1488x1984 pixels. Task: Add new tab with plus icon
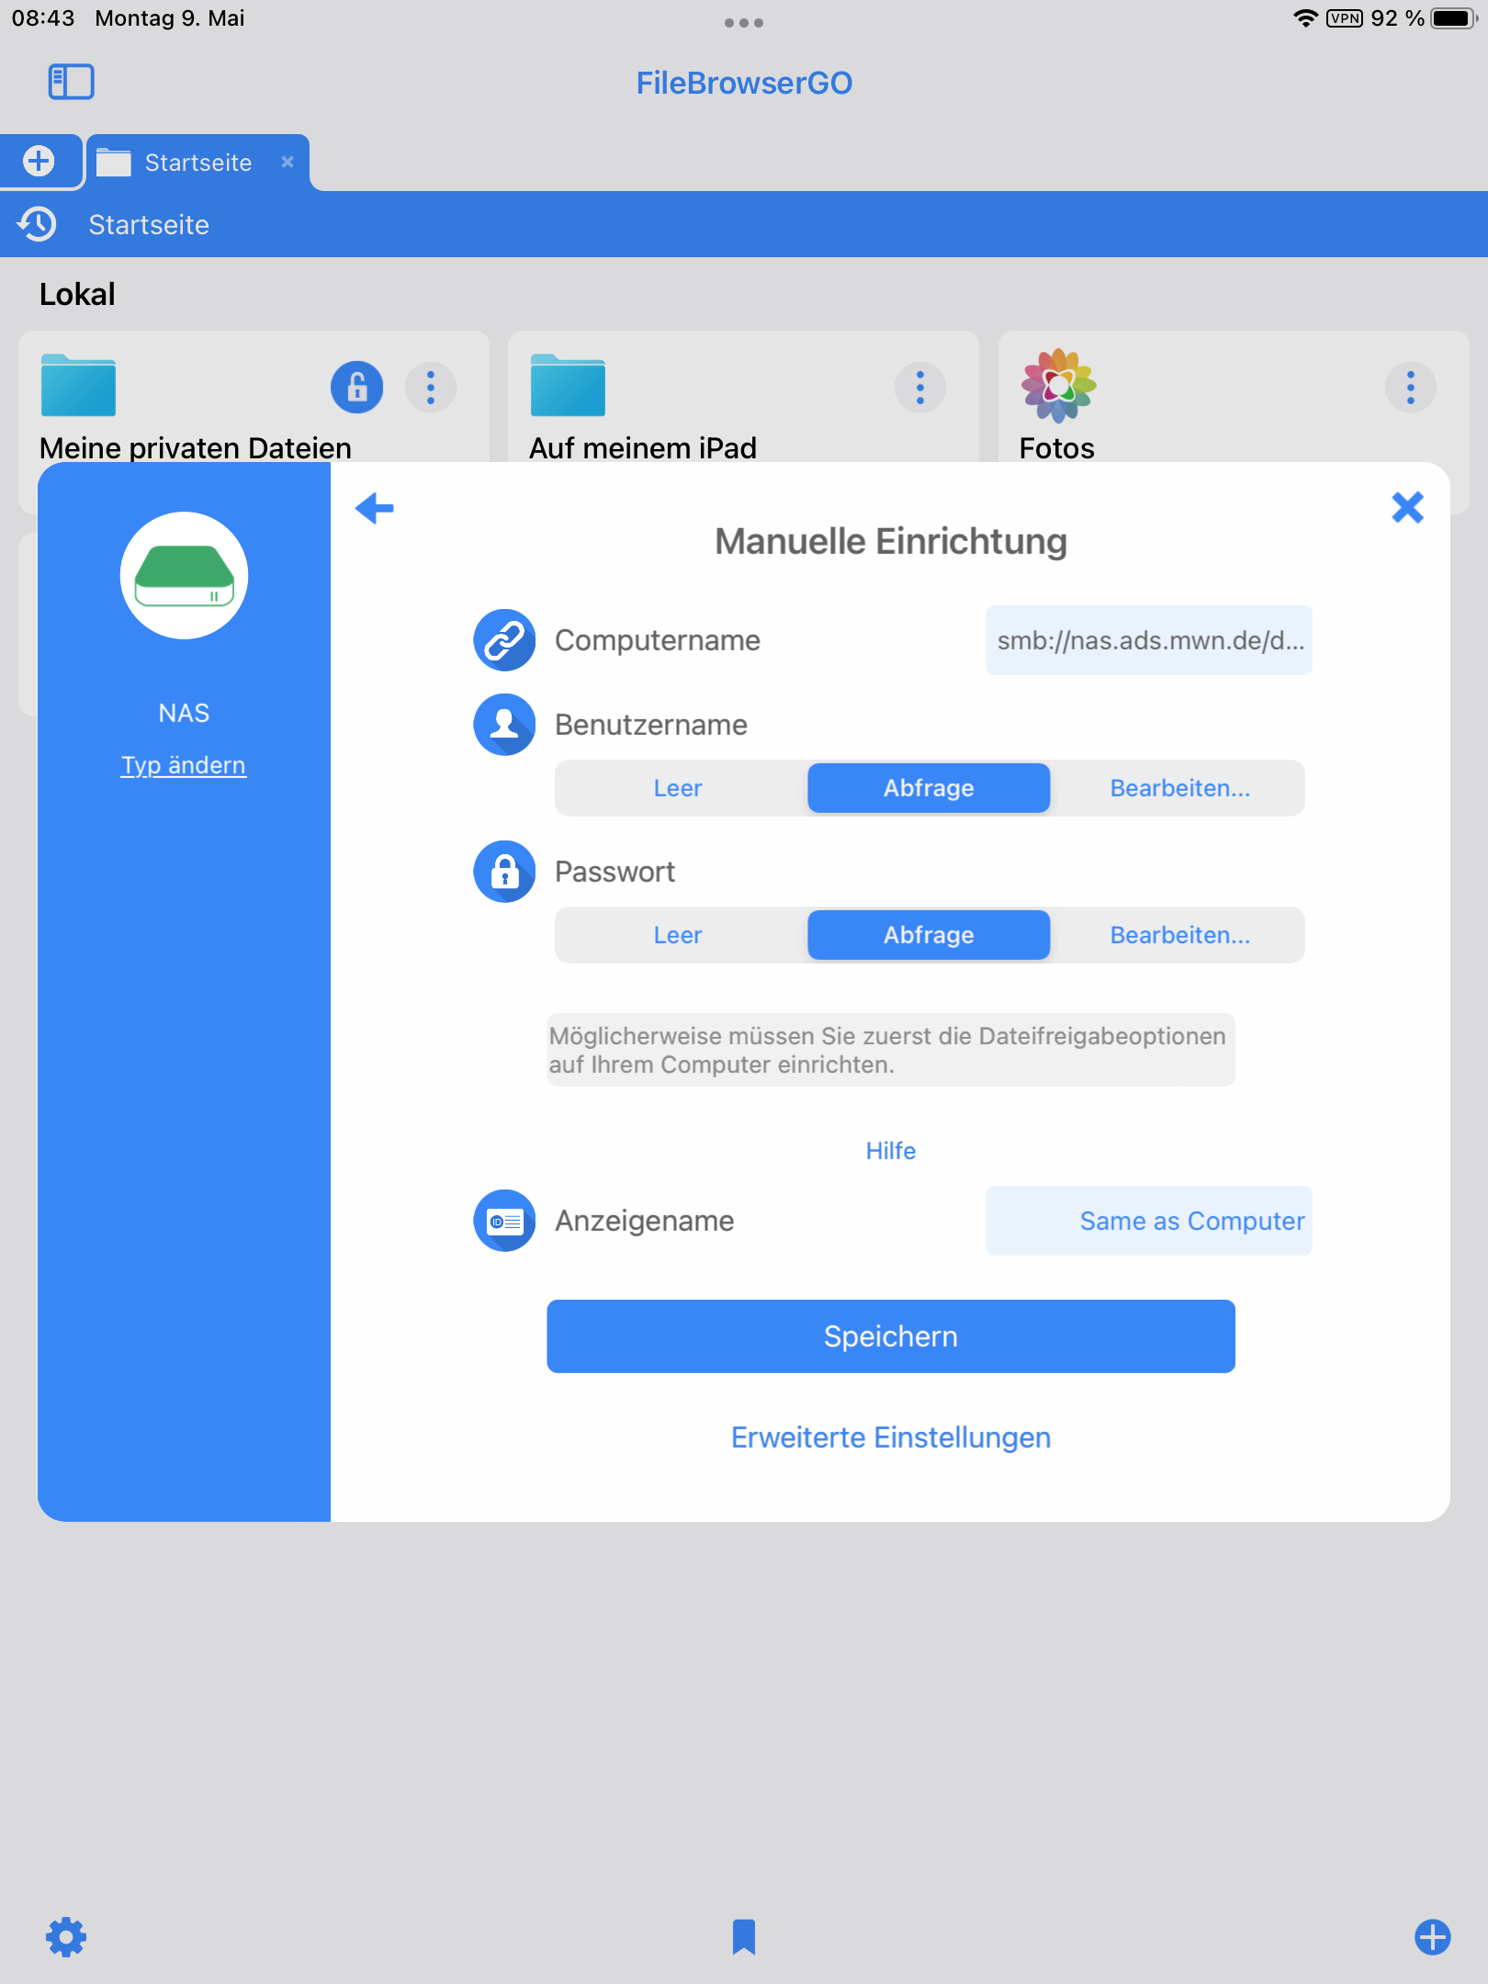tap(39, 162)
